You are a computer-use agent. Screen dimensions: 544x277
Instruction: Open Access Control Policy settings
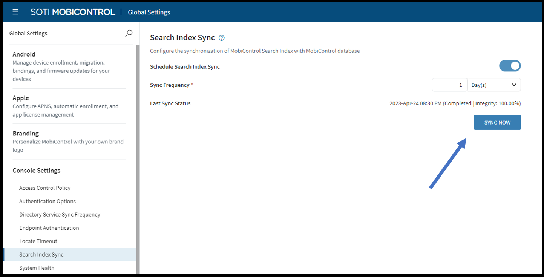(45, 188)
